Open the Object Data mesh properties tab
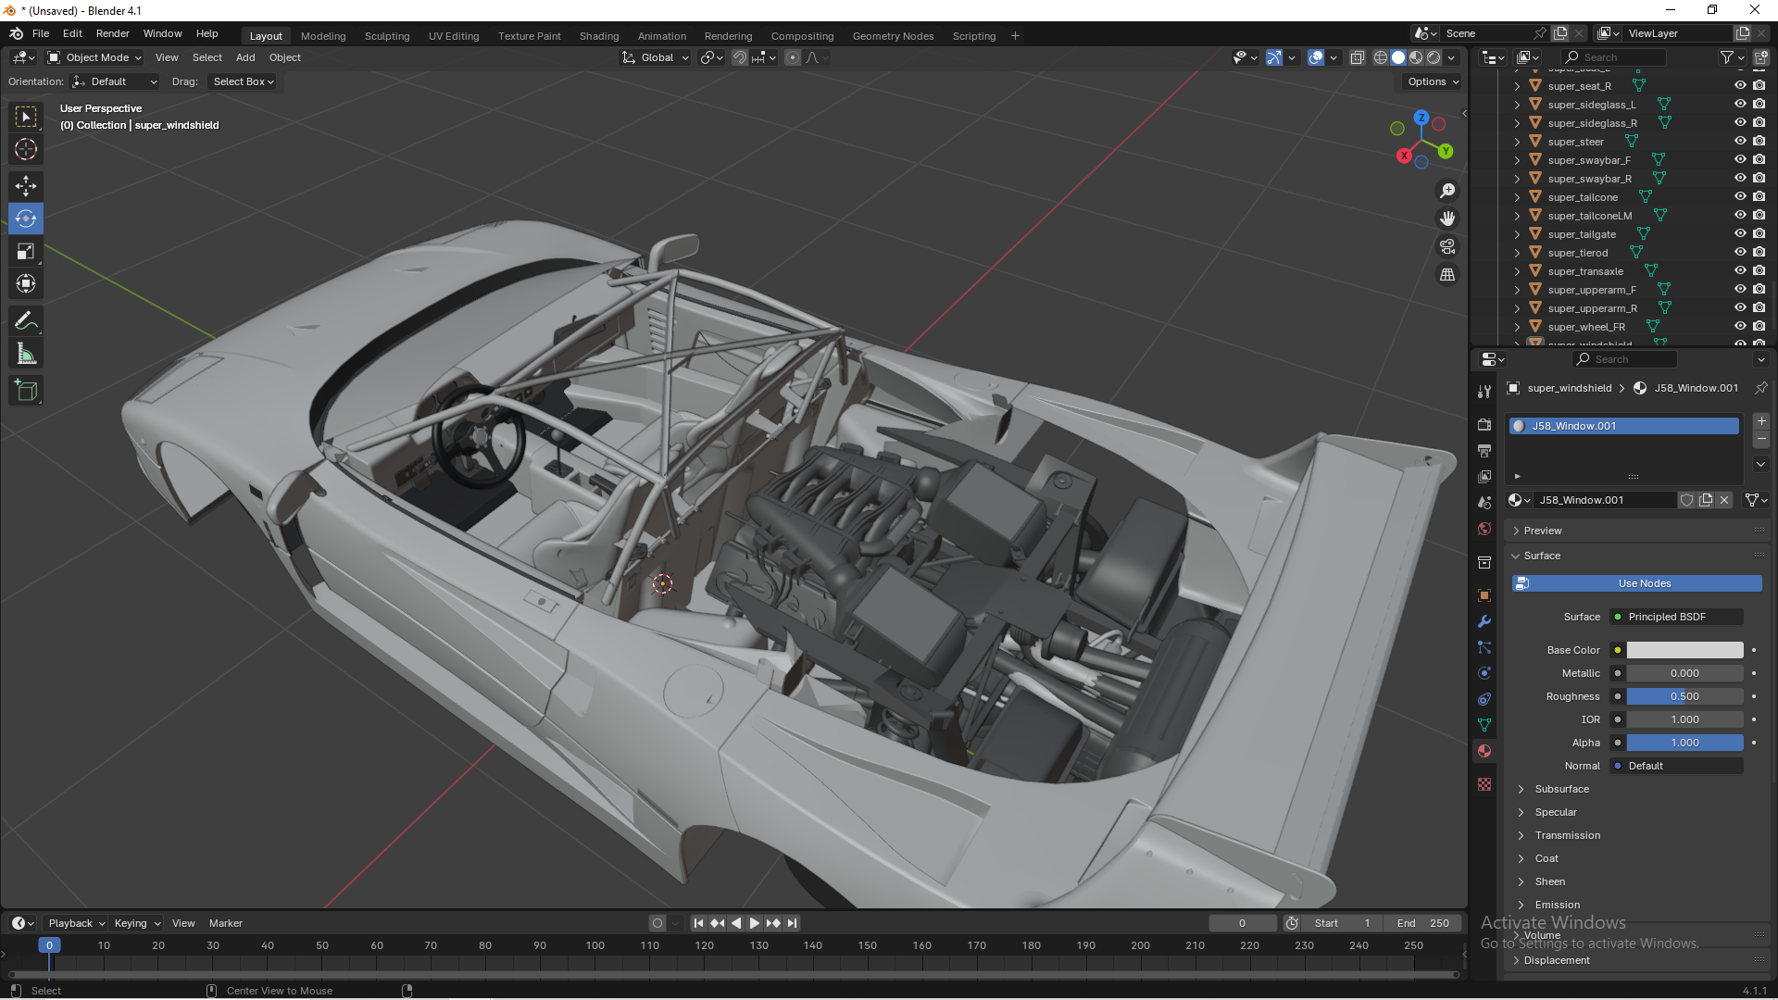The image size is (1778, 1000). 1484,725
